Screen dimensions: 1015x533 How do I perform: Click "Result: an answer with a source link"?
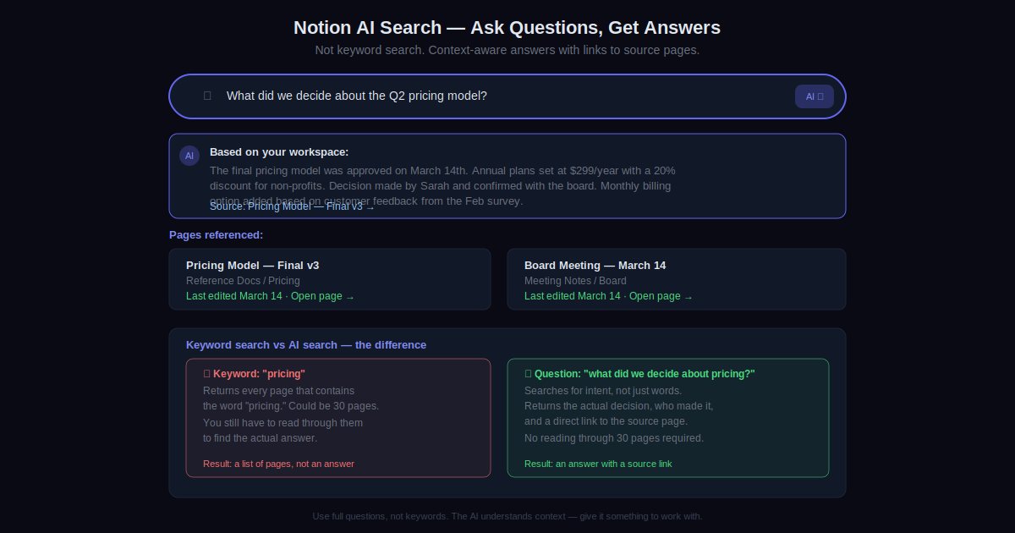pos(598,464)
